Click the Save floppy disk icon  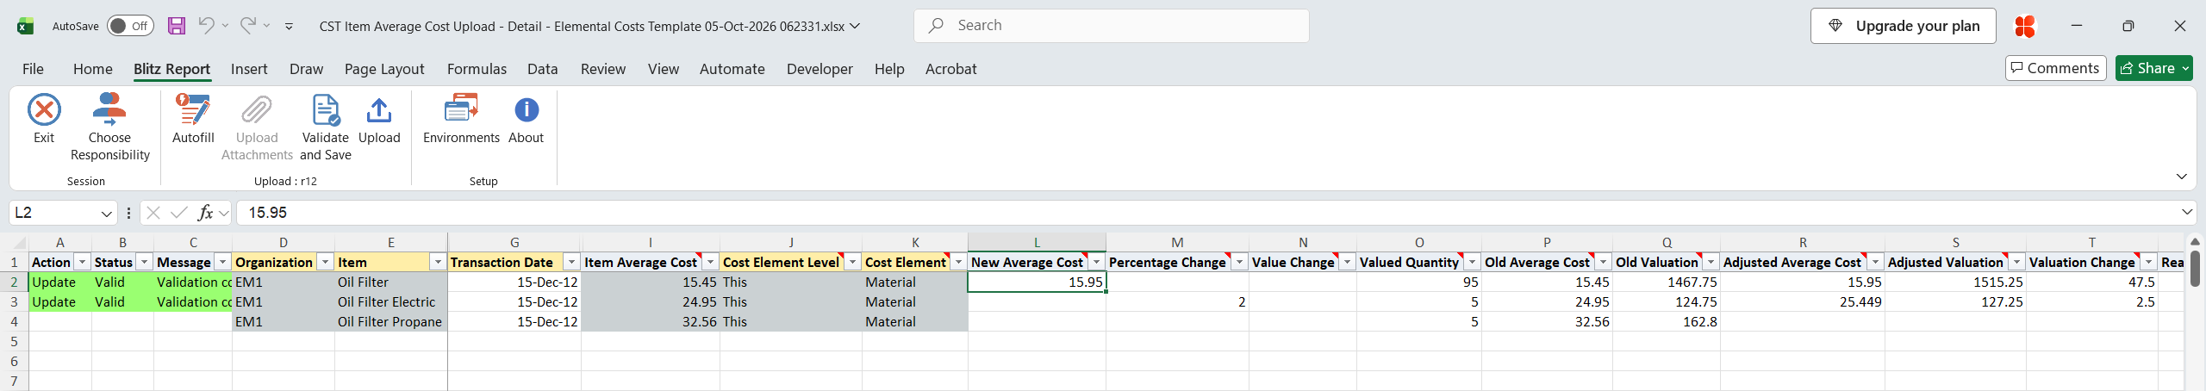pos(177,26)
